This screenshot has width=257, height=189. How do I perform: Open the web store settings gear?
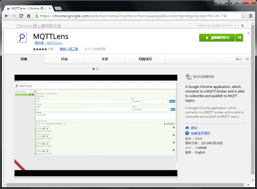click(x=242, y=25)
